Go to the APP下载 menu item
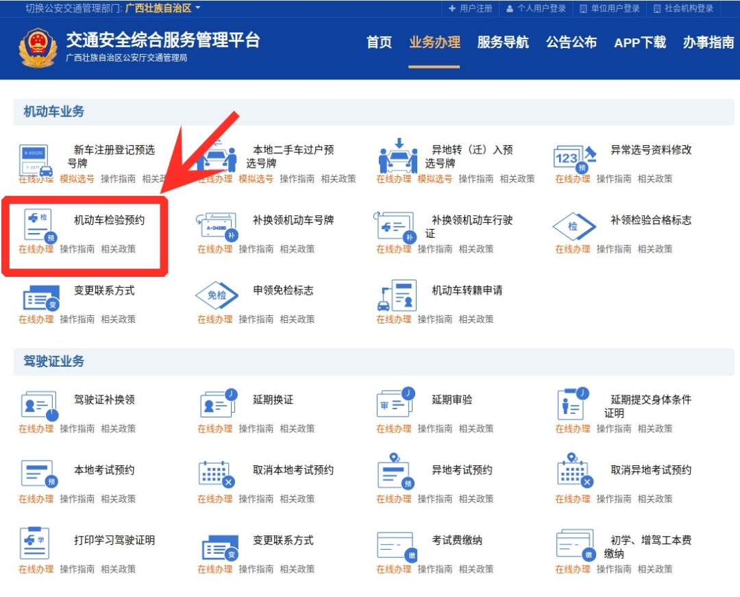The width and height of the screenshot is (740, 597). pos(639,42)
